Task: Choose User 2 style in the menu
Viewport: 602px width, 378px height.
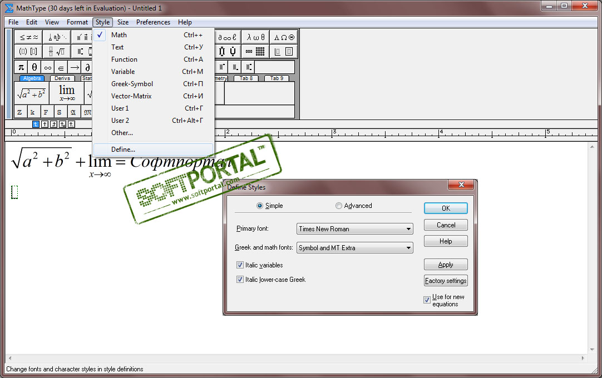Action: (x=153, y=121)
